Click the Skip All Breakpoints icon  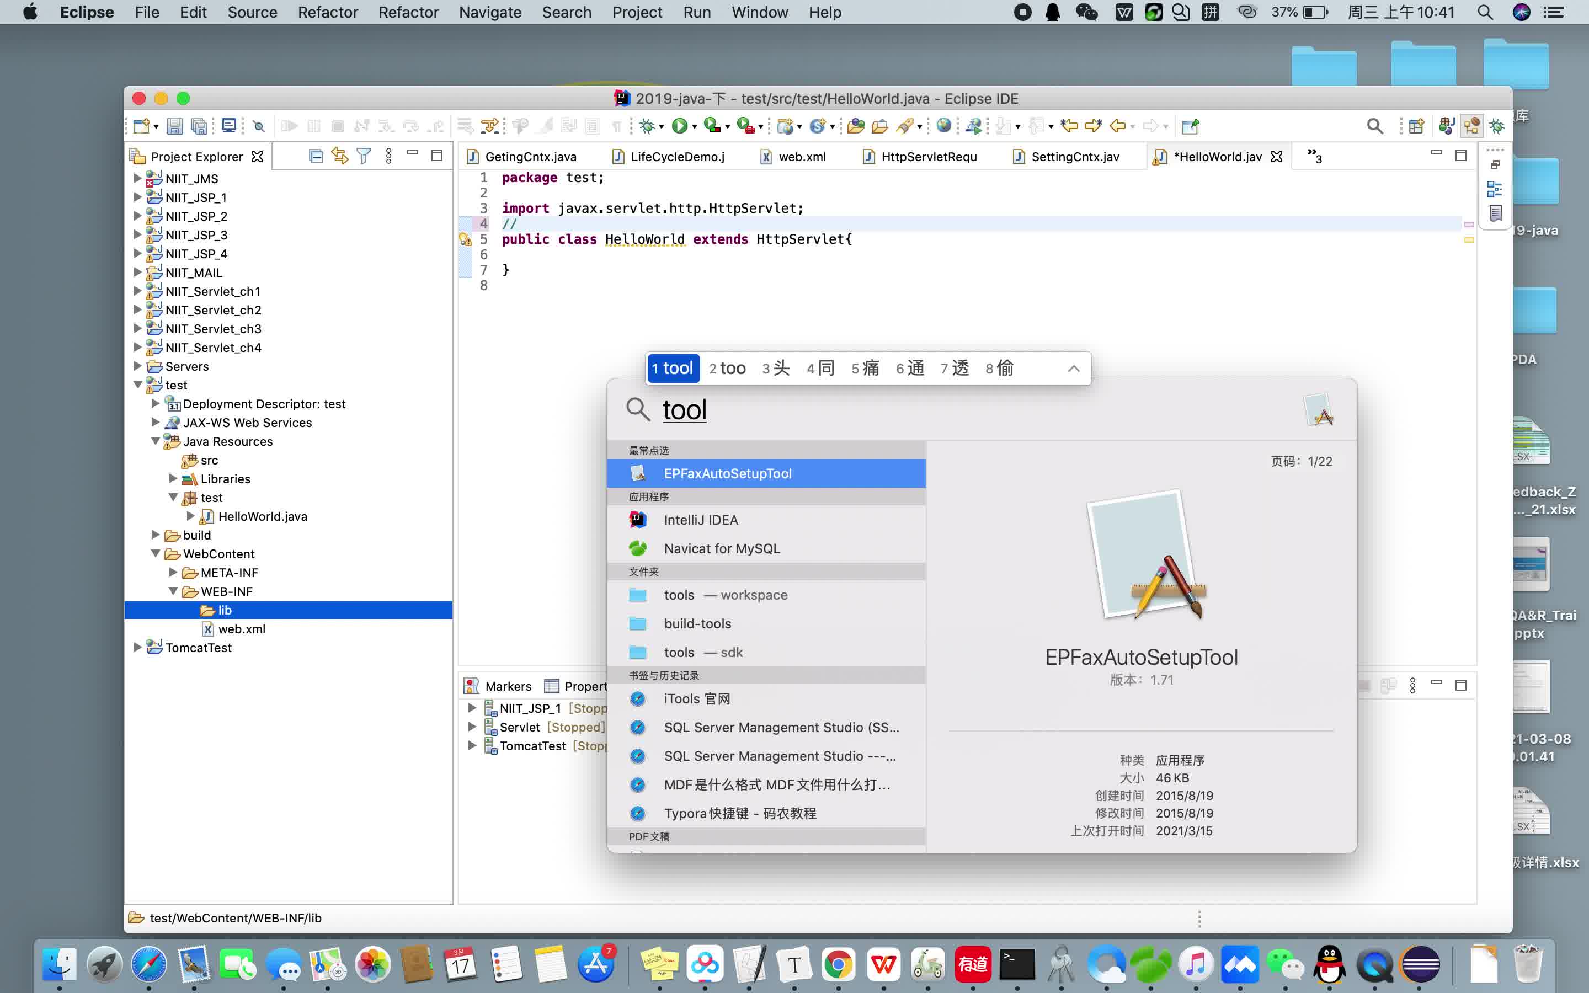pyautogui.click(x=259, y=126)
